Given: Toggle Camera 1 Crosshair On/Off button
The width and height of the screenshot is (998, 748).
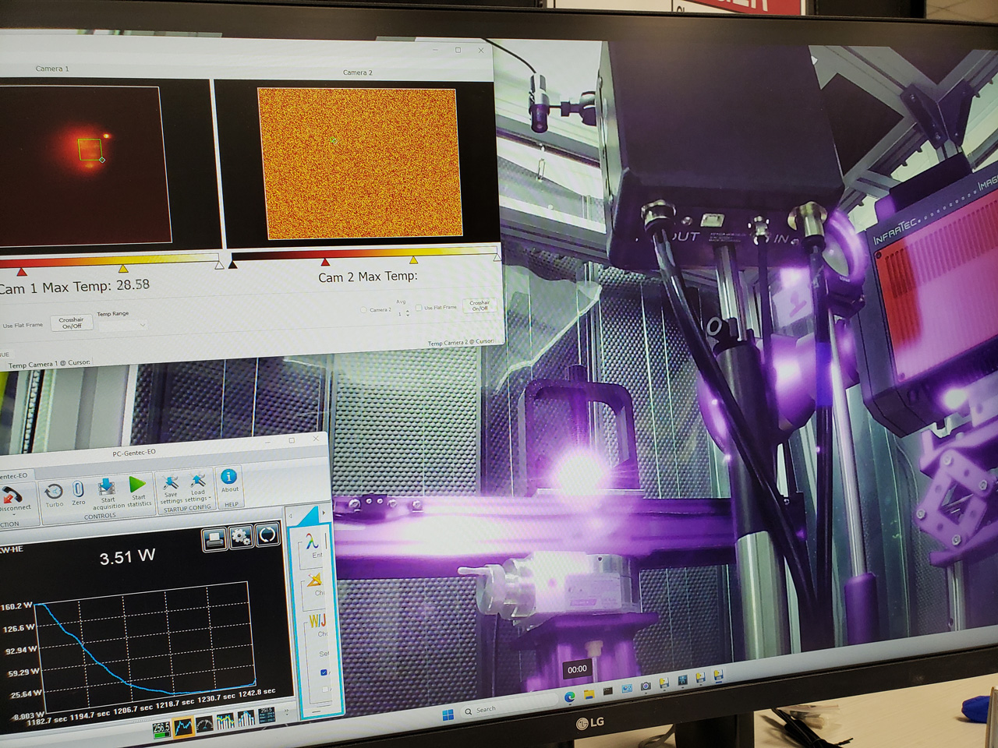Looking at the screenshot, I should tap(72, 323).
